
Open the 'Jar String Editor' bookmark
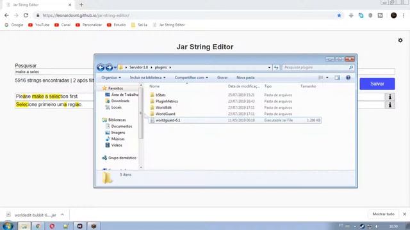click(x=169, y=25)
